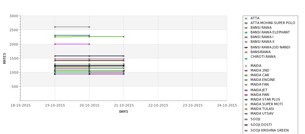Viewport: 305px width, 134px height.
Task: Select the BANSI RAWA JOD NANDI legend label
Action: (x=270, y=47)
